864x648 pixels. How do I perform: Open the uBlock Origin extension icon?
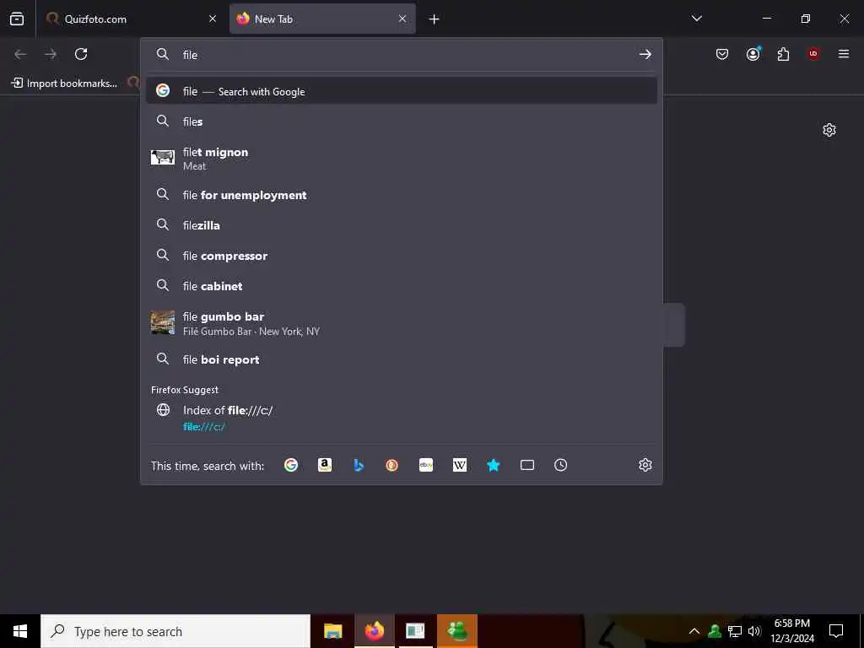point(813,54)
